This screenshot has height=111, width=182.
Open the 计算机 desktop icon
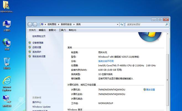pyautogui.click(x=7, y=26)
